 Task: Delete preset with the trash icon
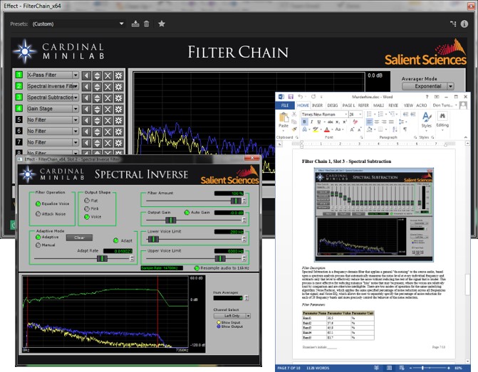(147, 23)
